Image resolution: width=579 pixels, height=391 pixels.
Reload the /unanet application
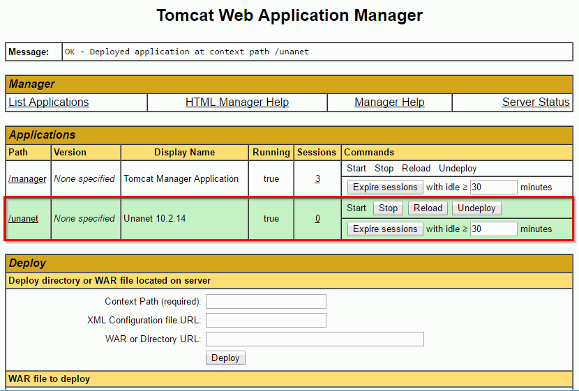(428, 208)
